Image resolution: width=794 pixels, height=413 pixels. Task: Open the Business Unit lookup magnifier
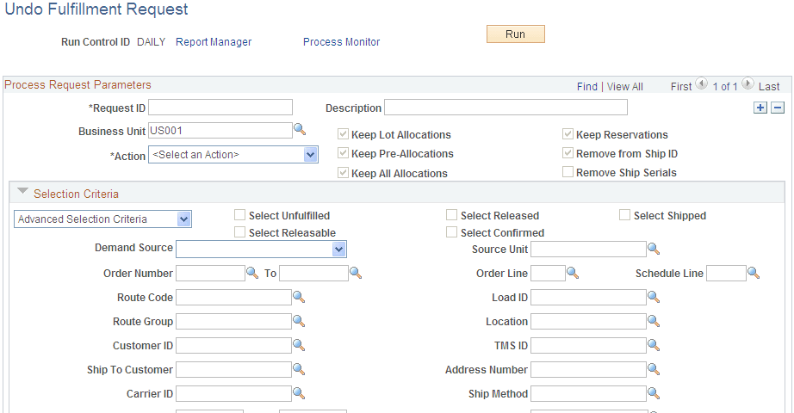[300, 130]
